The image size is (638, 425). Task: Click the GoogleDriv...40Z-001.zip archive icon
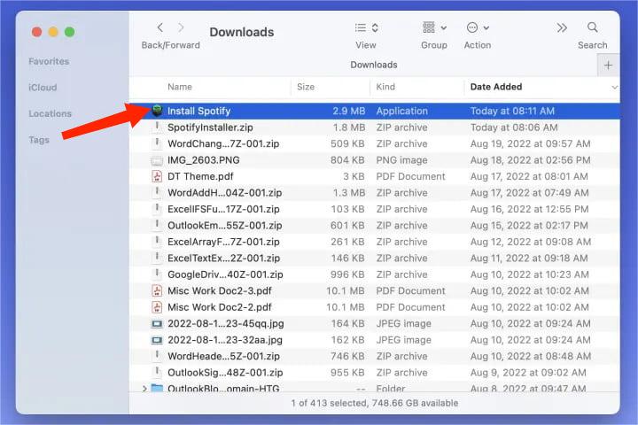coord(157,274)
